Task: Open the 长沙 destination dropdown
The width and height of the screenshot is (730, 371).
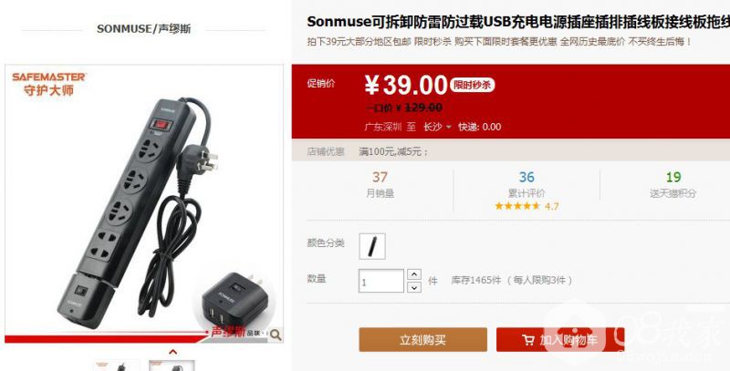Action: coord(437,127)
